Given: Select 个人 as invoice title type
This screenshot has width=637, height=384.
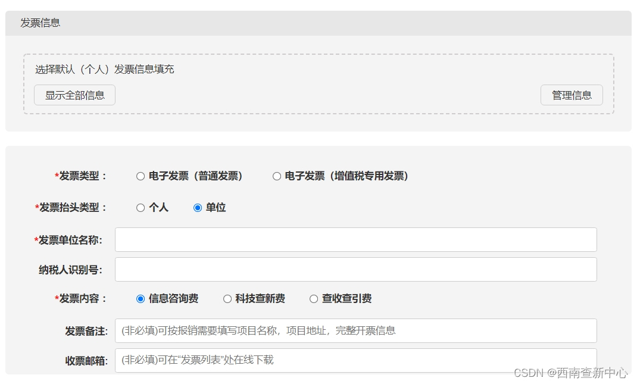Looking at the screenshot, I should 140,208.
